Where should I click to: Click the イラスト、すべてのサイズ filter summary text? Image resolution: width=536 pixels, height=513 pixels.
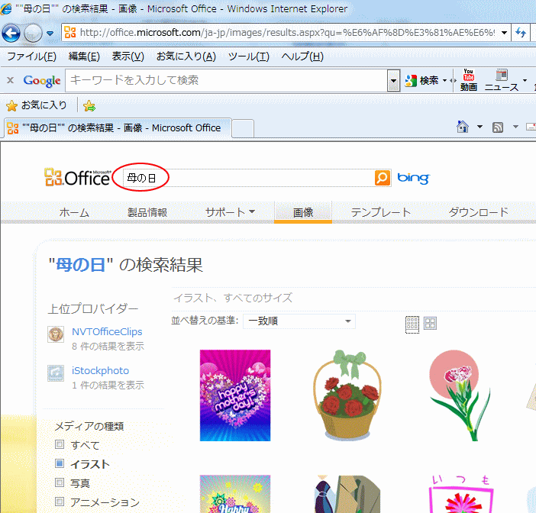(233, 298)
